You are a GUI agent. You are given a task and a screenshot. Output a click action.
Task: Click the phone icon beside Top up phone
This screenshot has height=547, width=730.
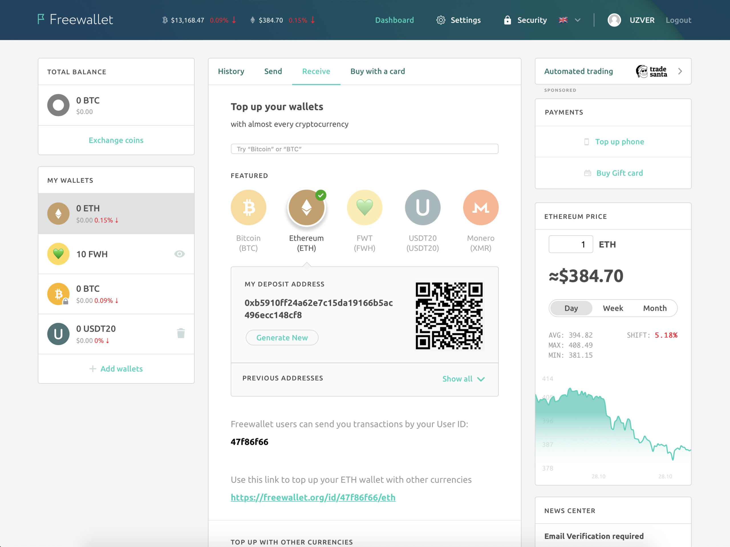tap(587, 142)
